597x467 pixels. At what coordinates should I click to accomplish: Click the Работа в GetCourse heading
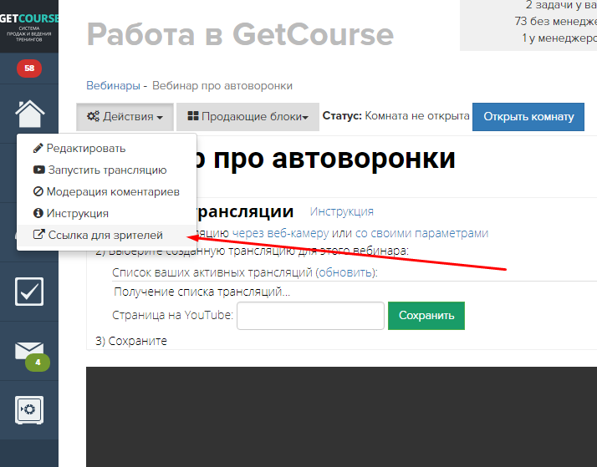click(x=240, y=34)
